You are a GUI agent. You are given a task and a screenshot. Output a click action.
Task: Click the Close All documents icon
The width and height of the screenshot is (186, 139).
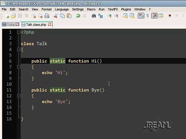click(40, 16)
